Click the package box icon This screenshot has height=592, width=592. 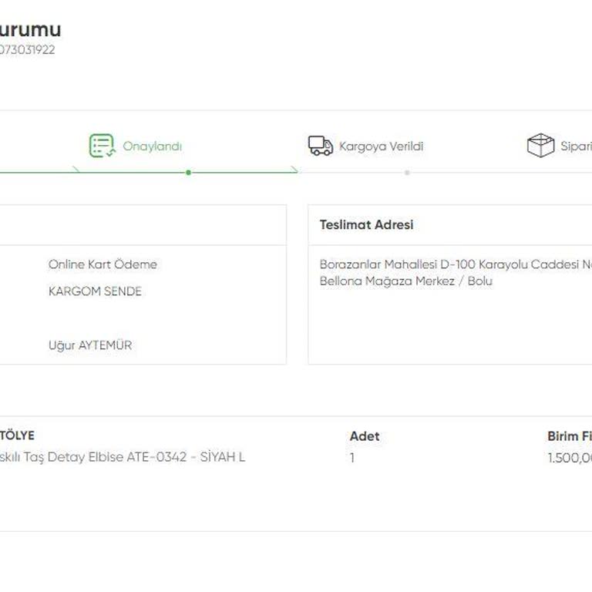pos(540,145)
